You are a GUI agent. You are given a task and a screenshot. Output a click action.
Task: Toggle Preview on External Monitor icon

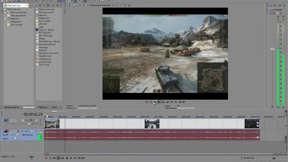point(74,5)
